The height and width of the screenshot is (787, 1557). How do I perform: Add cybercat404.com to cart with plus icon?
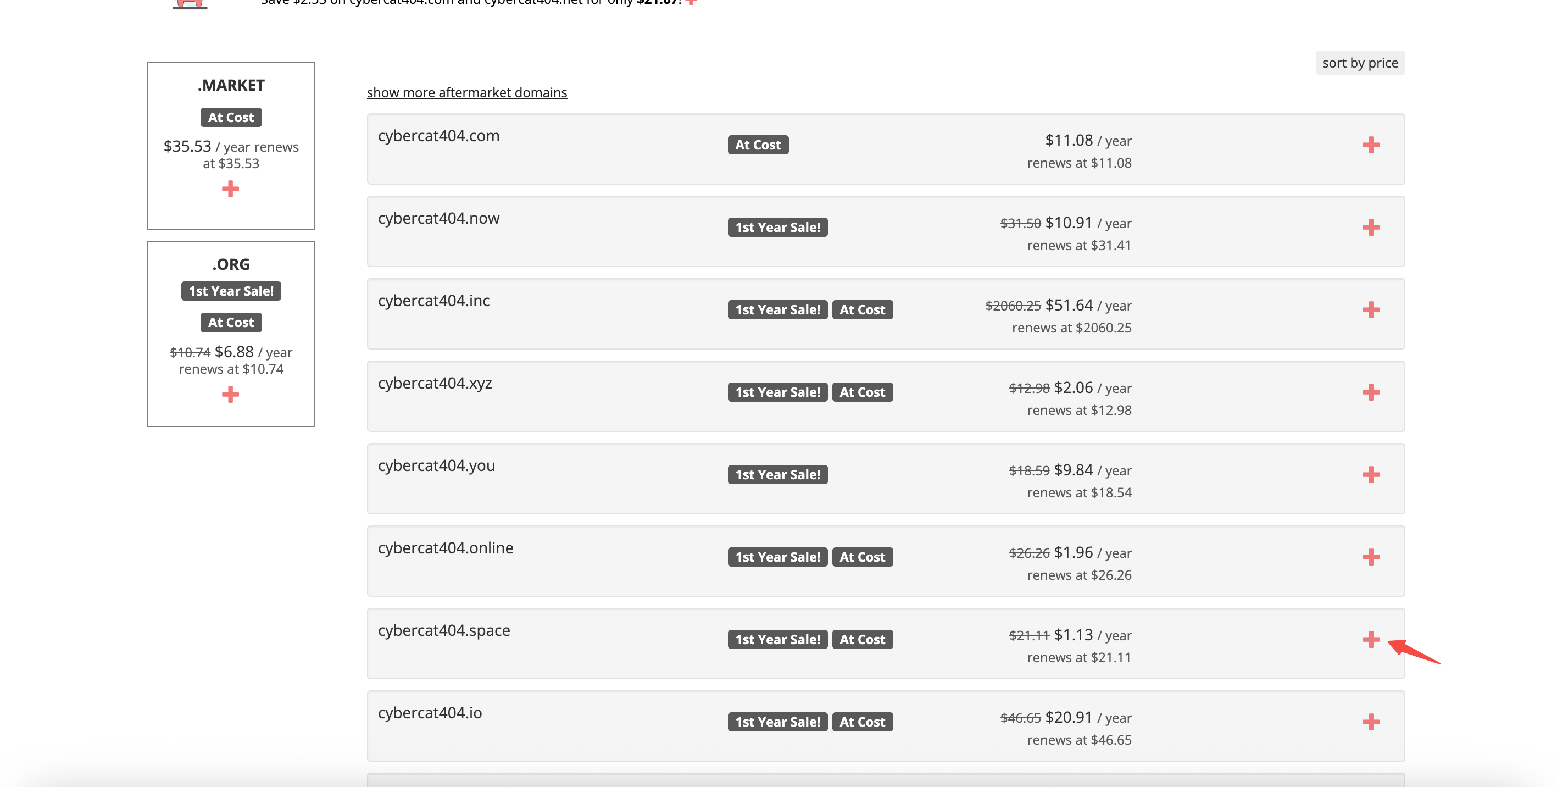1370,145
